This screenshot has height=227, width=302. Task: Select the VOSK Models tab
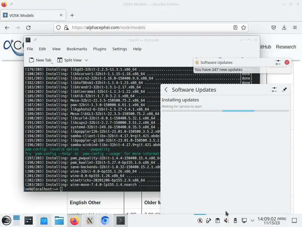tap(33, 15)
